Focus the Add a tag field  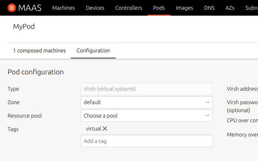(147, 141)
